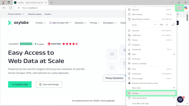Reload the page with refresh icon
Screen dimensions: 189x106
tap(11, 8)
